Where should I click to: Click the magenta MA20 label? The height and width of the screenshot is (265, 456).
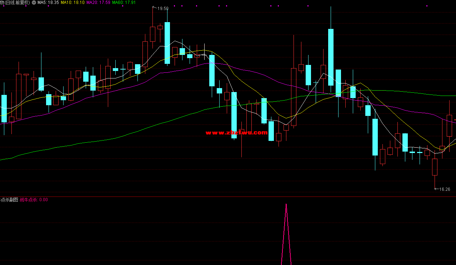pyautogui.click(x=98, y=2)
